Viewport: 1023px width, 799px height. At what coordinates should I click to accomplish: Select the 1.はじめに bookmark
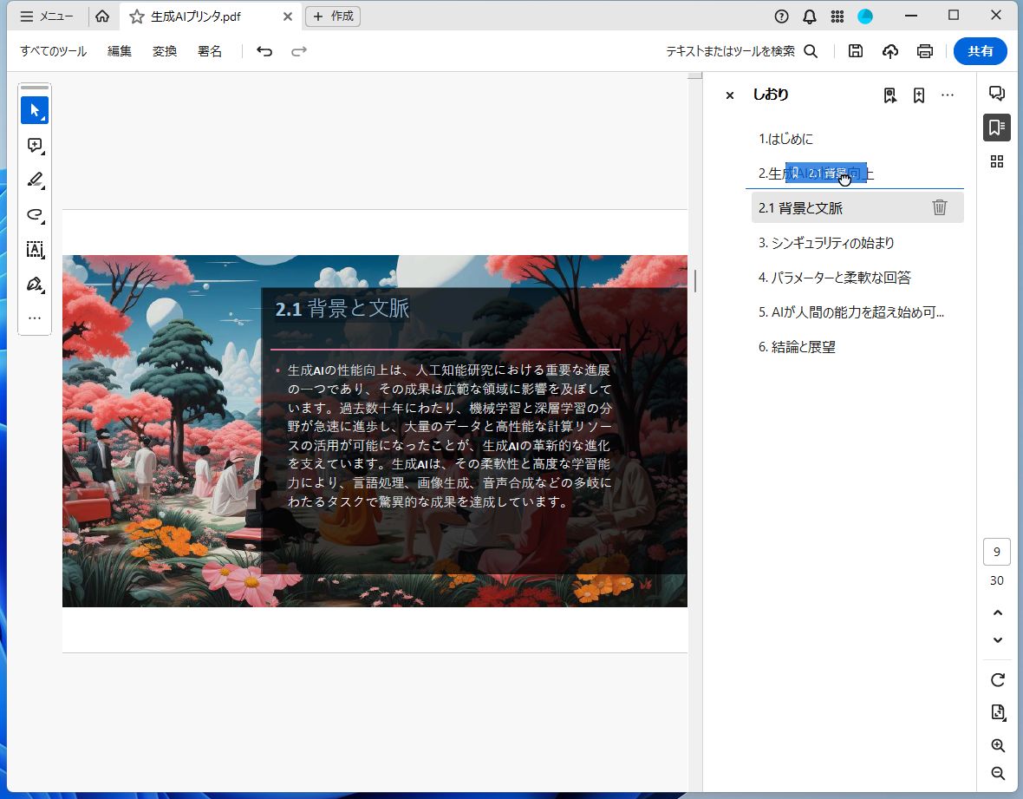pos(857,139)
